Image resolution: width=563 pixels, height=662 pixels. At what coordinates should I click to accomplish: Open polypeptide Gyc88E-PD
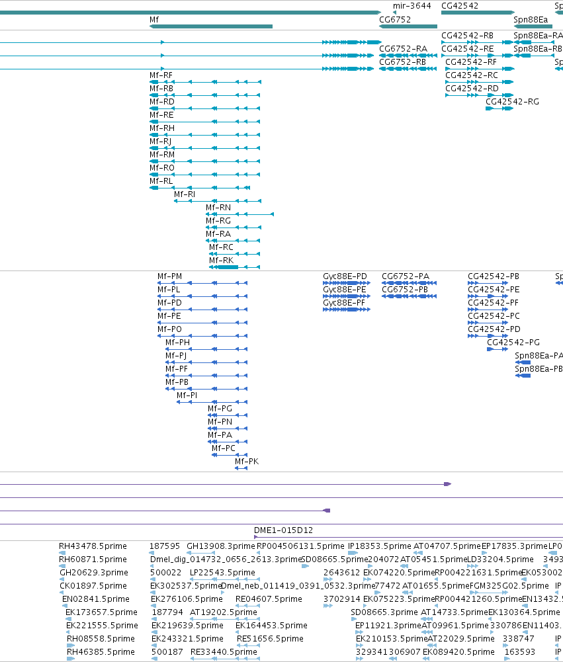click(345, 276)
